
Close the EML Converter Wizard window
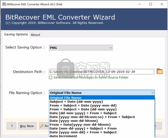tap(162, 4)
